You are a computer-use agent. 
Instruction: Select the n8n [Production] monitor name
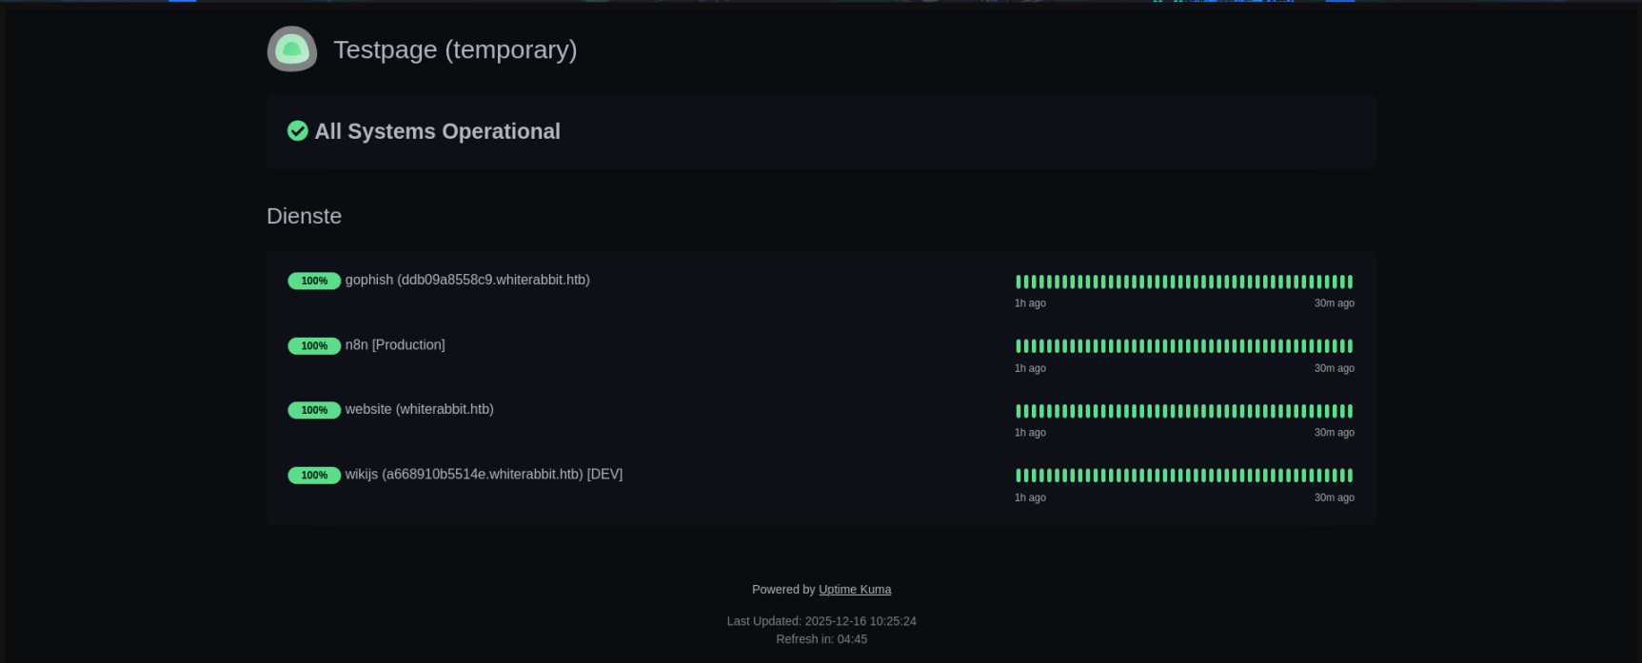395,345
